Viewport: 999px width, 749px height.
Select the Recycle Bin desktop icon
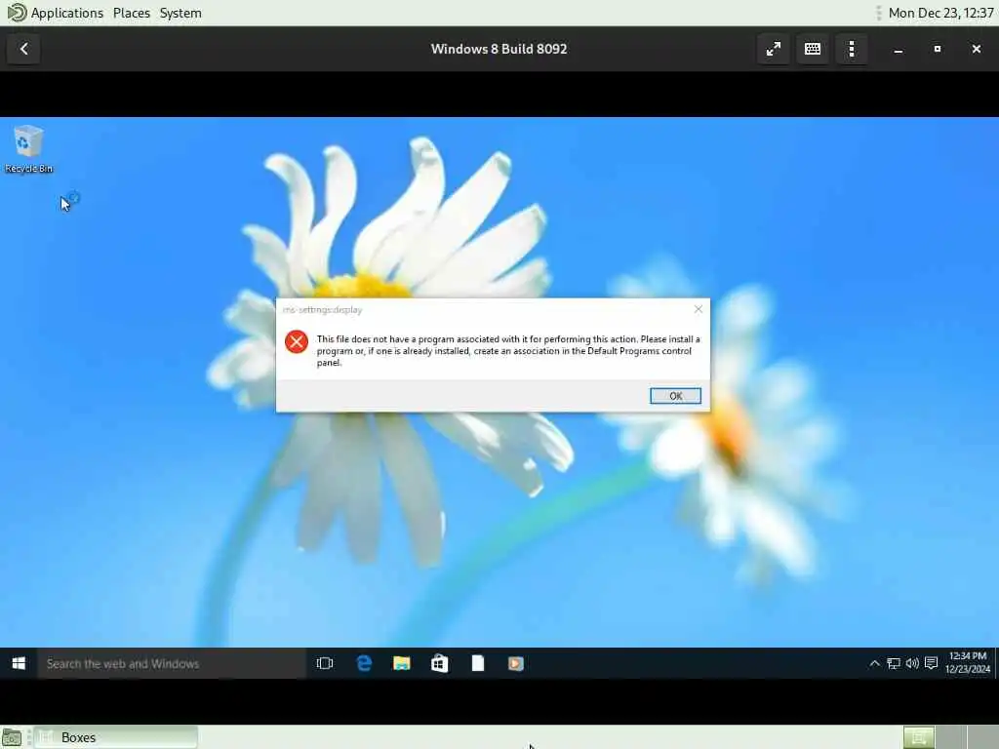pos(28,149)
